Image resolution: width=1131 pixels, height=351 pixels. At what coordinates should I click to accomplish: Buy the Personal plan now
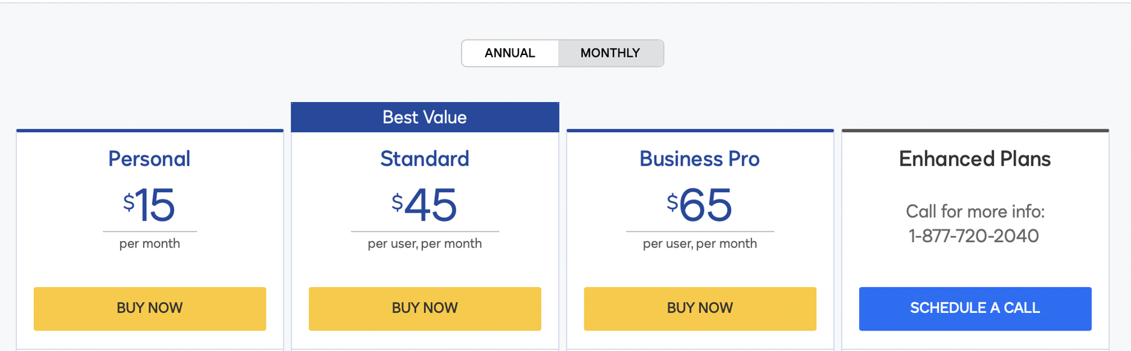[150, 308]
